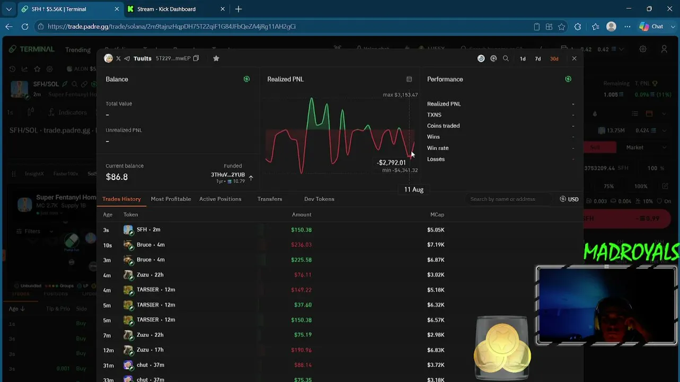The image size is (680, 382).
Task: Click the Amount column header
Action: (302, 214)
